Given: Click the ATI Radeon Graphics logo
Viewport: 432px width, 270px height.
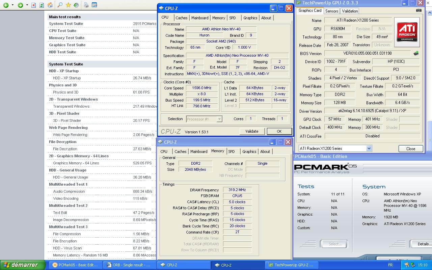Looking at the screenshot, I should click(407, 32).
